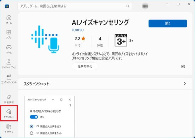The image size is (195, 138).
Task: Minimize the Microsoft Store window
Action: pyautogui.click(x=167, y=4)
